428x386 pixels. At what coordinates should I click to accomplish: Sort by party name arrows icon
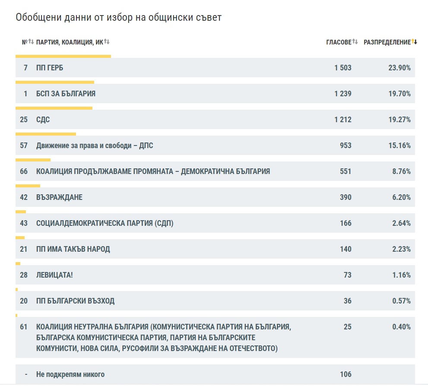pyautogui.click(x=107, y=42)
